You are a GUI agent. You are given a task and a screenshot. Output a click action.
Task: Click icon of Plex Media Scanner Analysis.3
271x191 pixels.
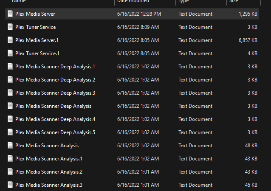tap(10, 185)
